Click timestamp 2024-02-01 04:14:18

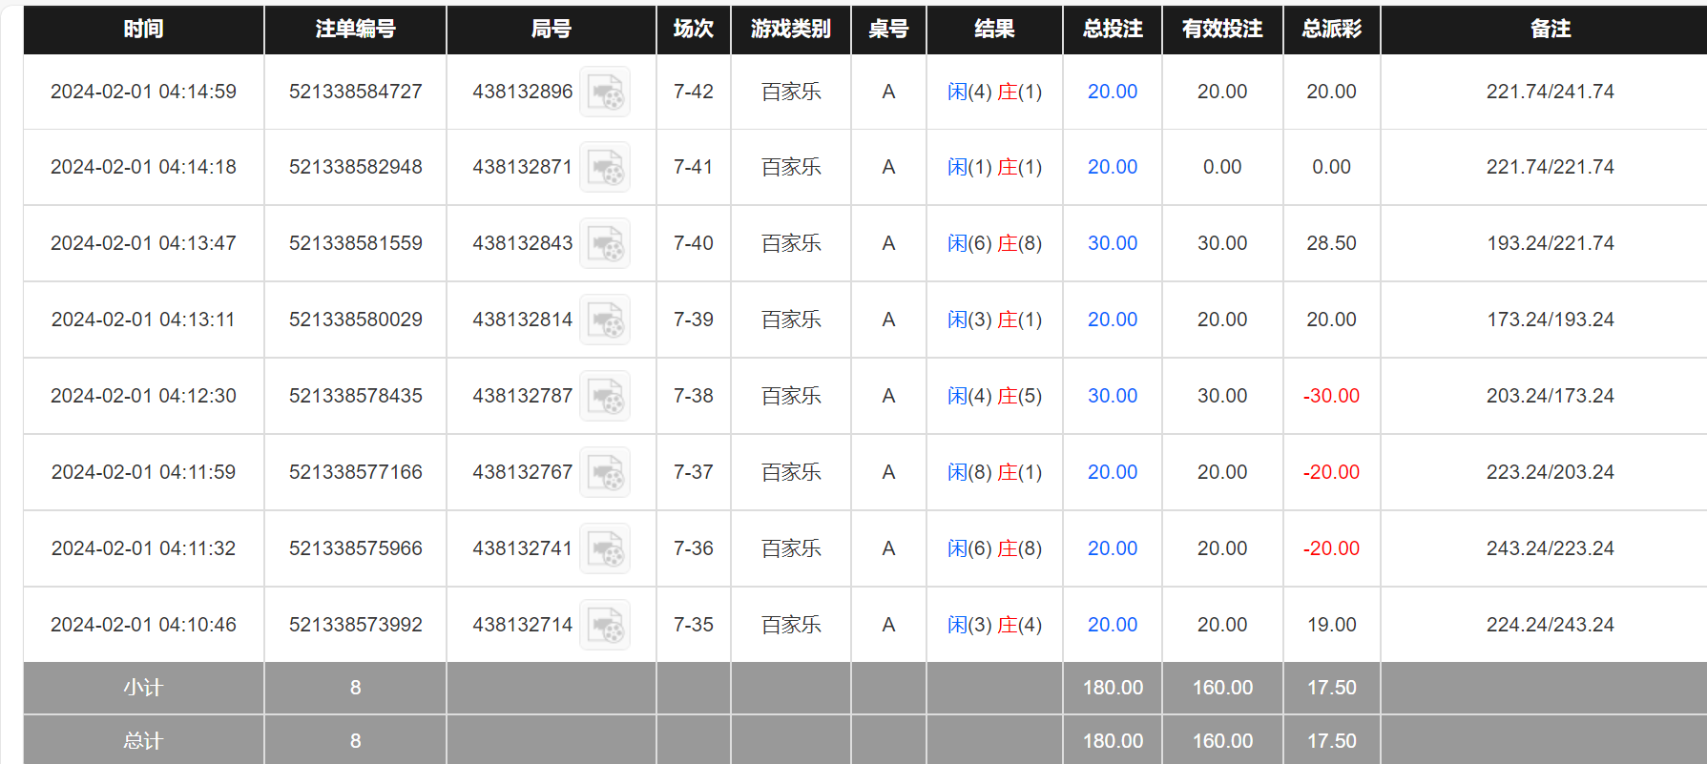[143, 167]
